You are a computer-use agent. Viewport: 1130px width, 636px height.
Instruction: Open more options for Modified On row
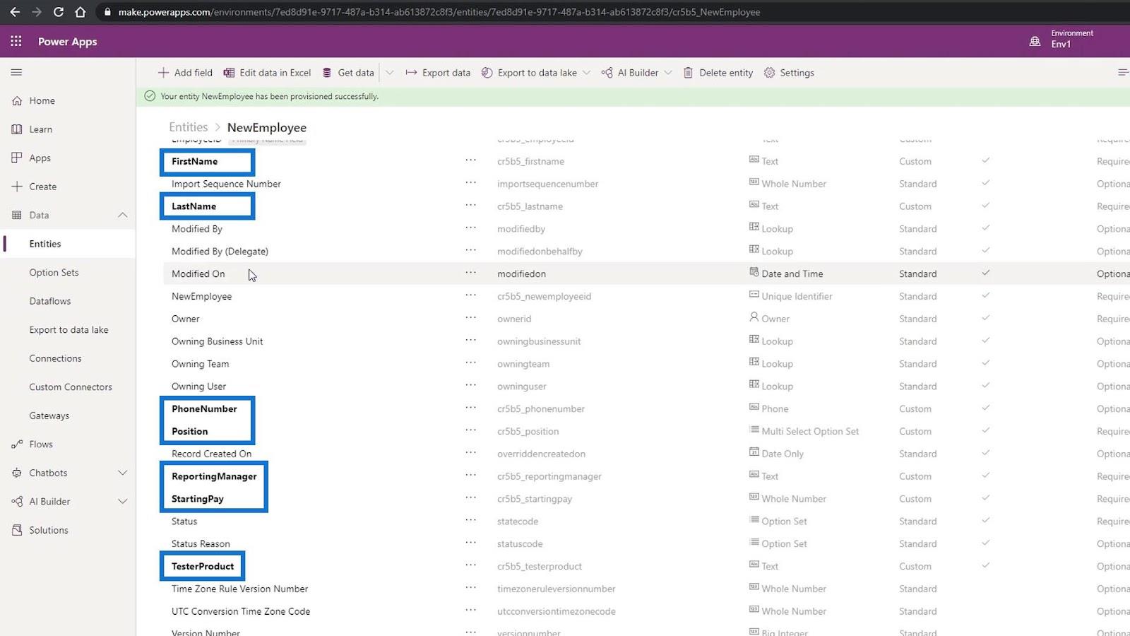click(470, 273)
